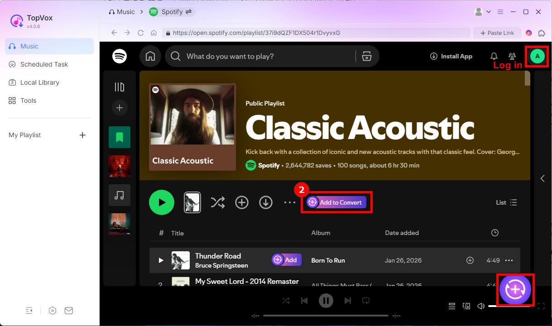Open the List view dropdown

506,202
